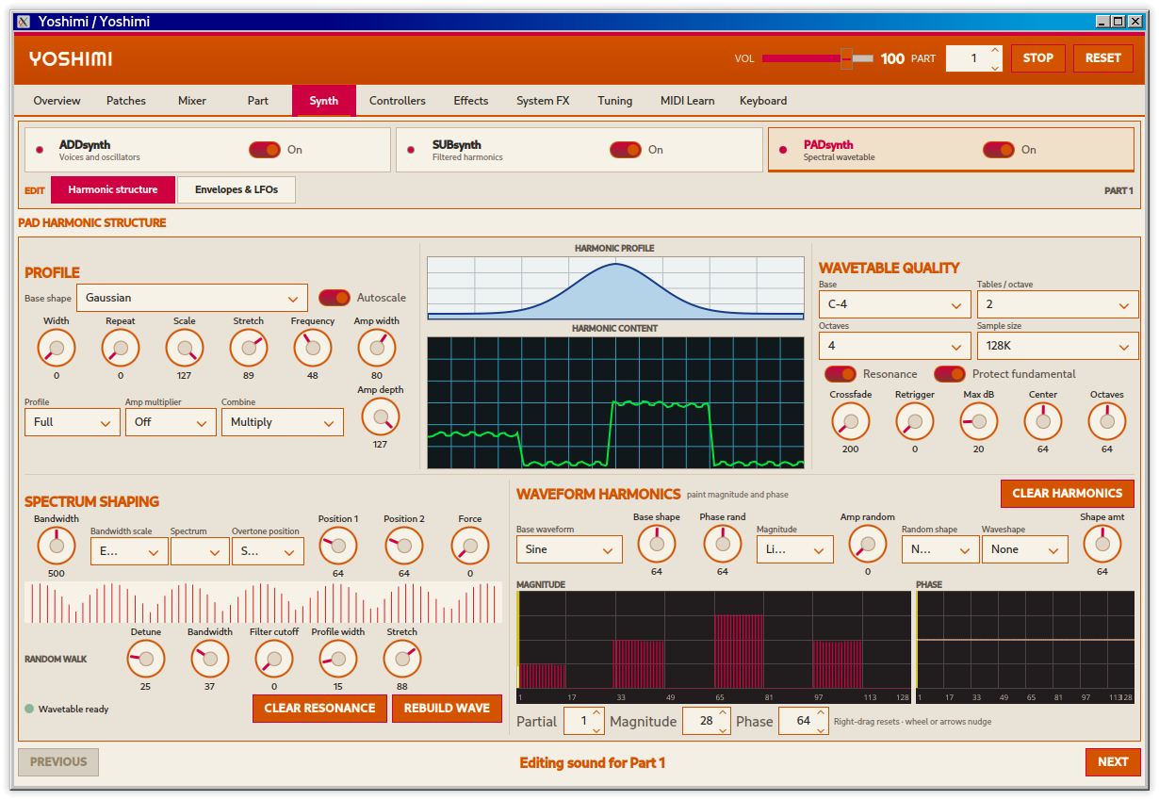Open the Gaussian base shape dropdown

(x=192, y=298)
